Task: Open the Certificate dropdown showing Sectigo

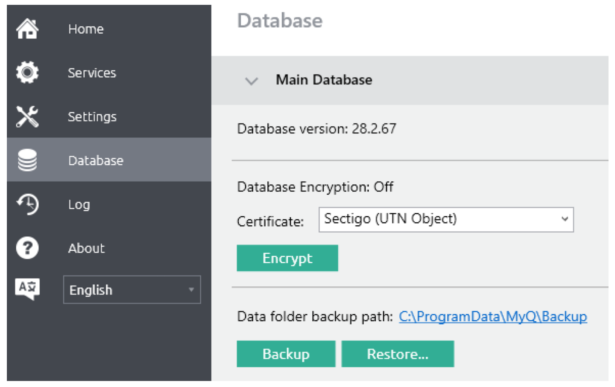Action: coord(445,219)
